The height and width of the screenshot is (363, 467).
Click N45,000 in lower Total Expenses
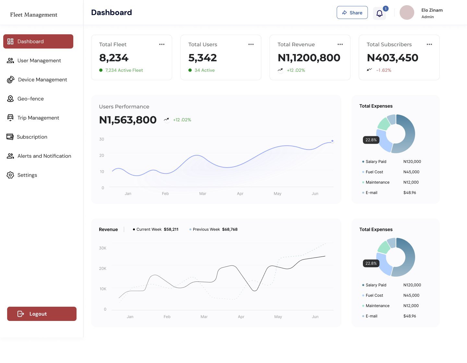411,295
